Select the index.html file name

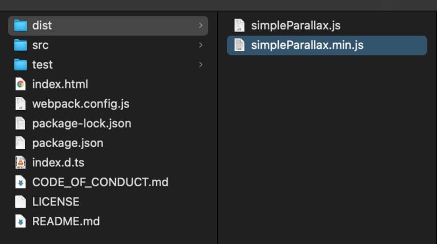pos(60,84)
